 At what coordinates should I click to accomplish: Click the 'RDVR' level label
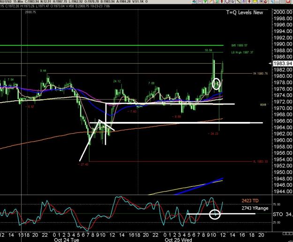tap(263, 105)
